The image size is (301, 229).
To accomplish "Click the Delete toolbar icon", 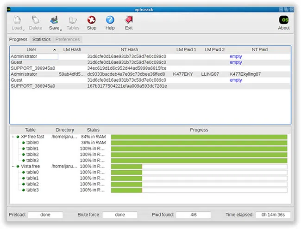I will click(36, 20).
